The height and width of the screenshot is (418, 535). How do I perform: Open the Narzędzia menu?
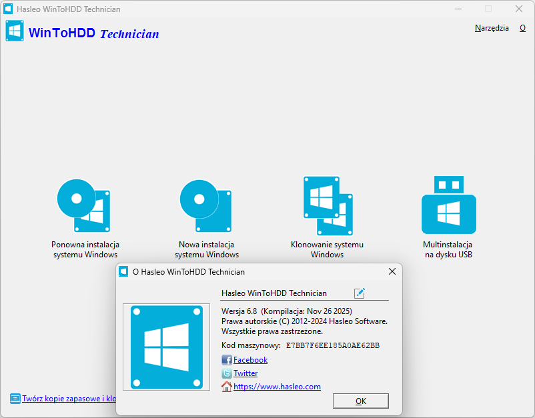(492, 28)
